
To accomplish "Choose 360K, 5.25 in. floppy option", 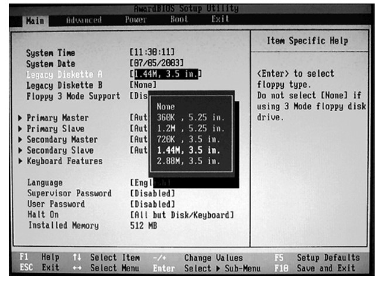I will (x=191, y=117).
